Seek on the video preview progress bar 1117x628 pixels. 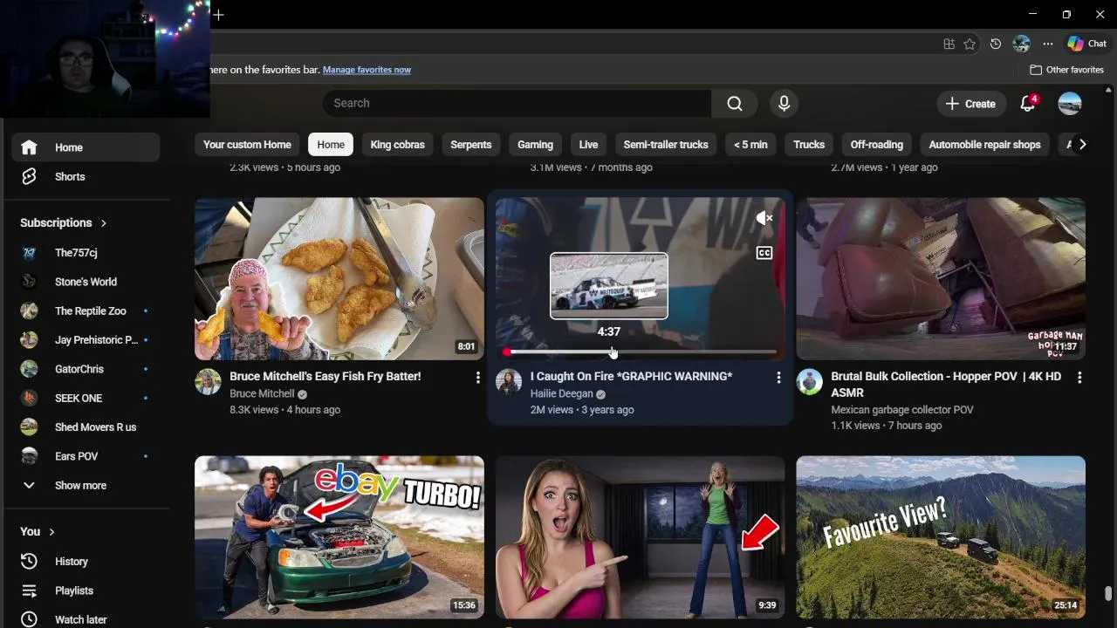(641, 352)
